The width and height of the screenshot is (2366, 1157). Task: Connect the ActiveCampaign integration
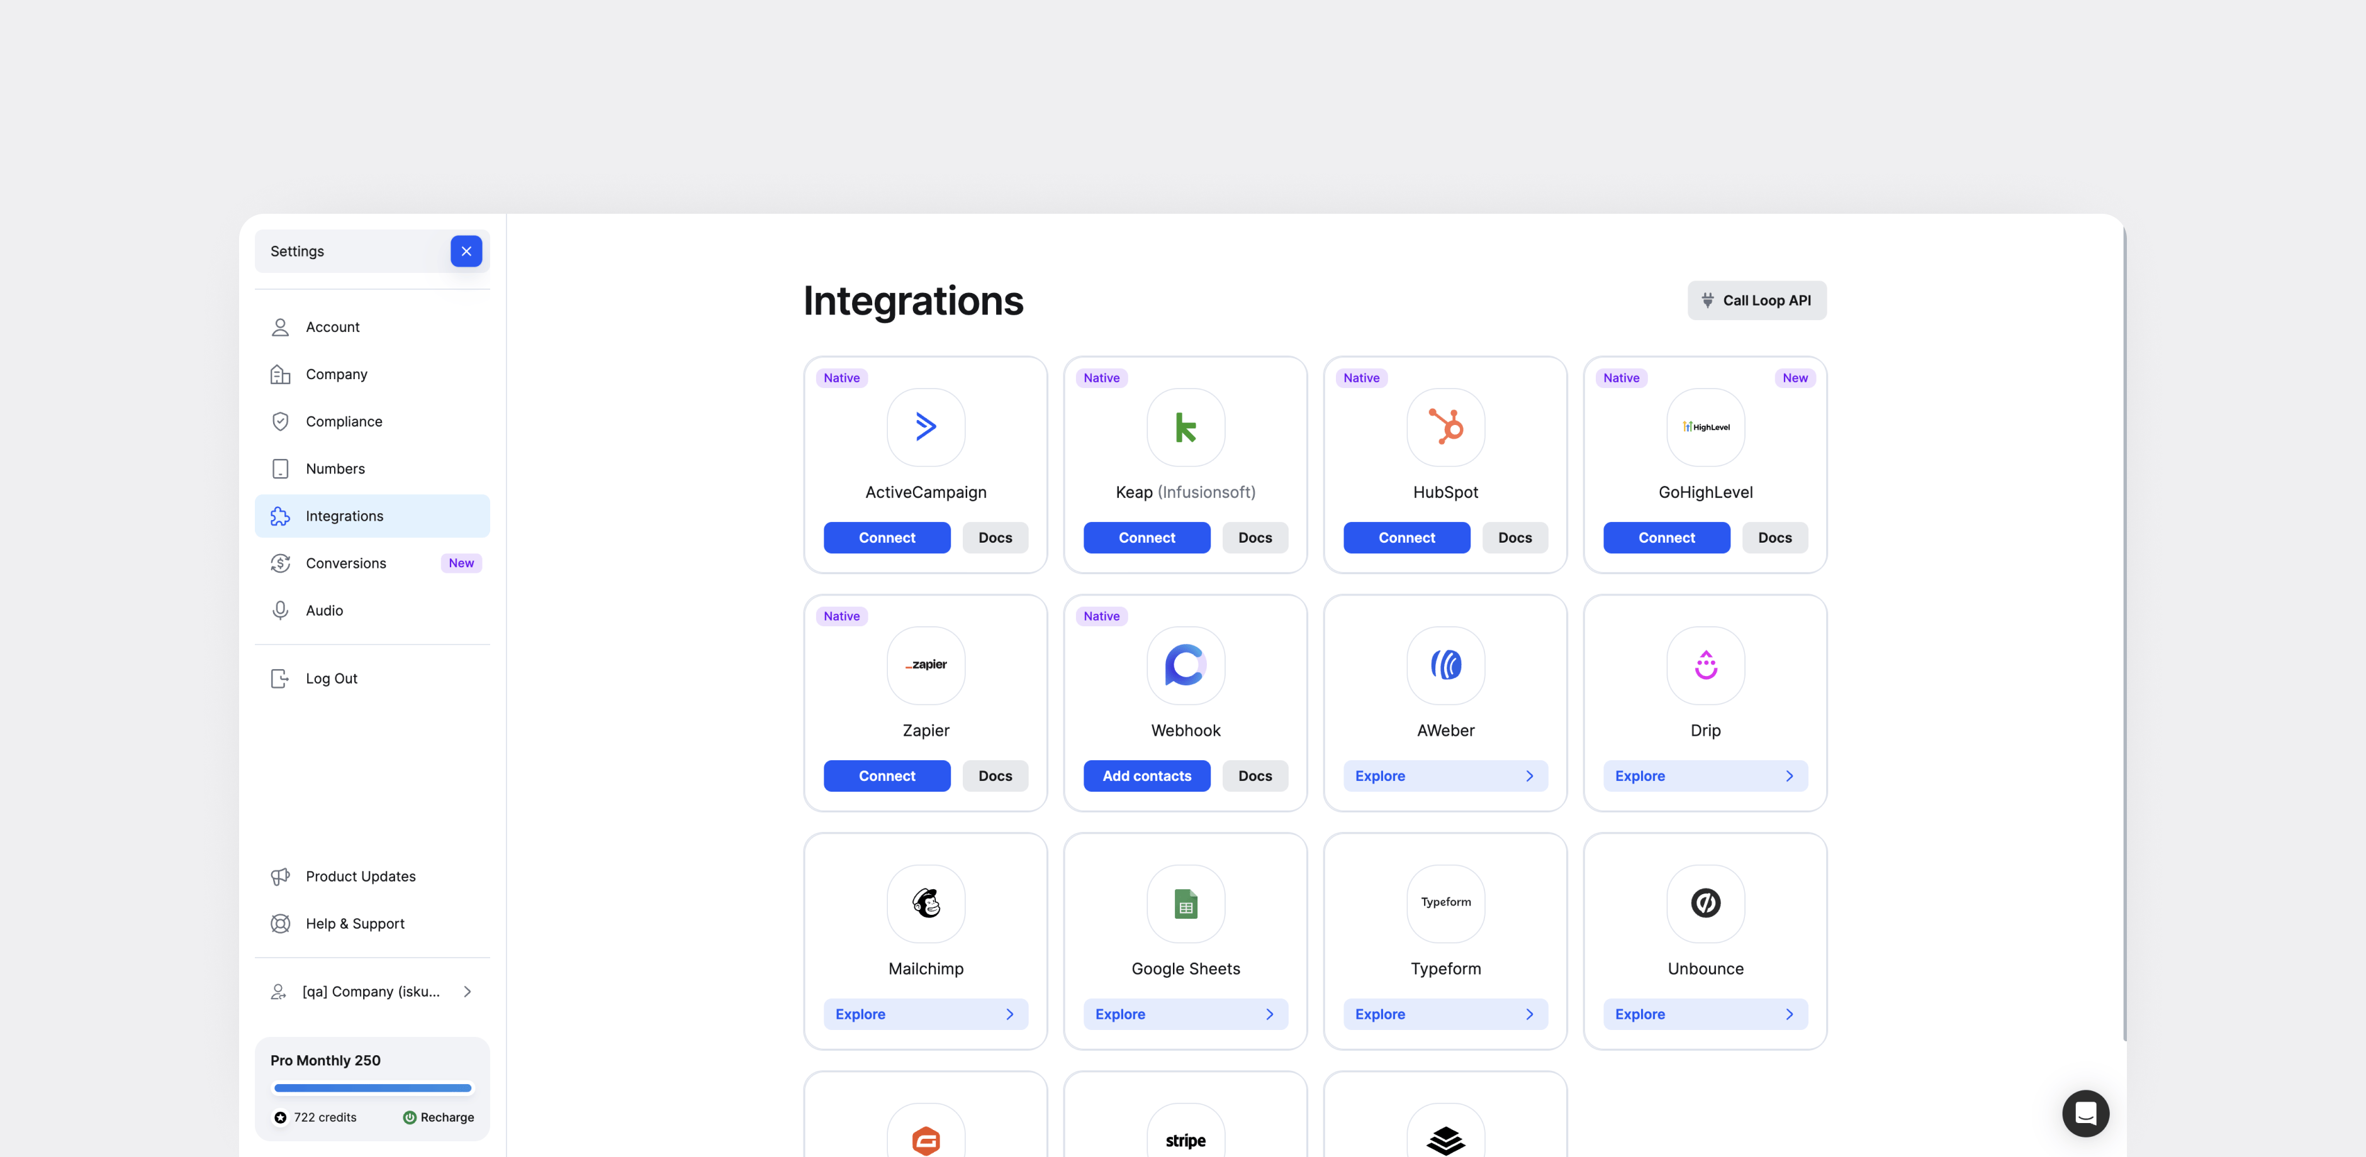coord(887,538)
